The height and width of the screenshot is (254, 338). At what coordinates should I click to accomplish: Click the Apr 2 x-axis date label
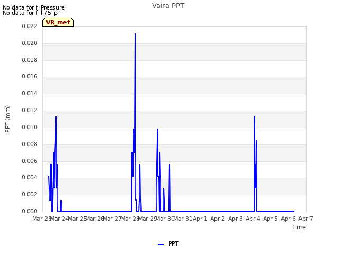pos(218,219)
